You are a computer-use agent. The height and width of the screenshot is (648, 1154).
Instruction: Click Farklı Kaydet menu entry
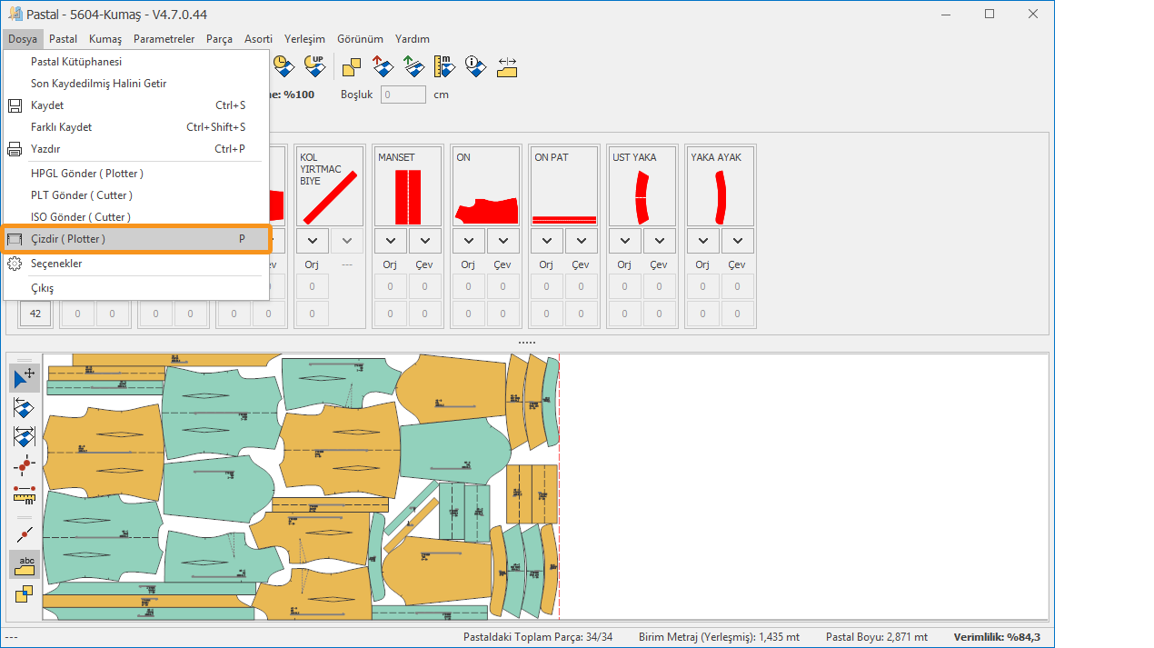pos(62,127)
